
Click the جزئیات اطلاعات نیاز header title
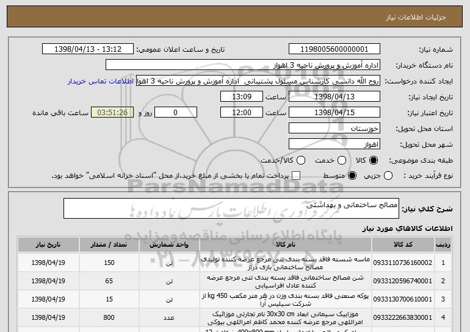(x=416, y=17)
